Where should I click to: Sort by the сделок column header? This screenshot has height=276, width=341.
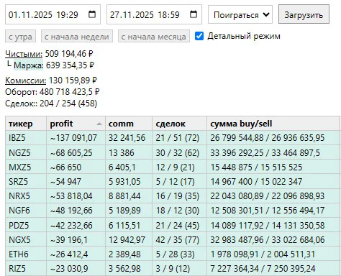click(x=180, y=124)
